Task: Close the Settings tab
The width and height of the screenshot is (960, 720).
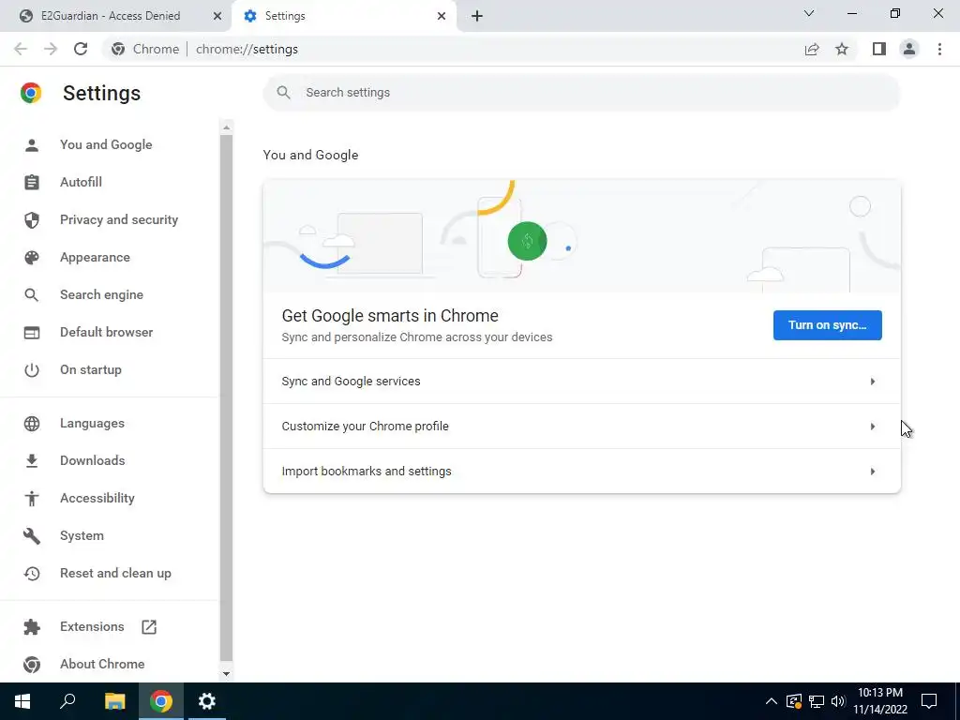Action: (442, 16)
